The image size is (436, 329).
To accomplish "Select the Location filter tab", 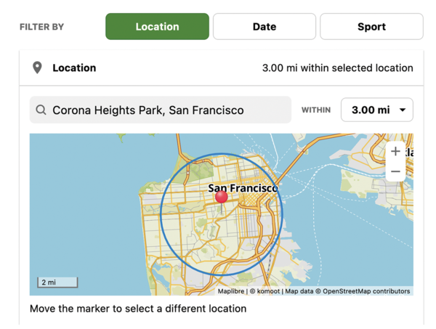I will point(157,27).
